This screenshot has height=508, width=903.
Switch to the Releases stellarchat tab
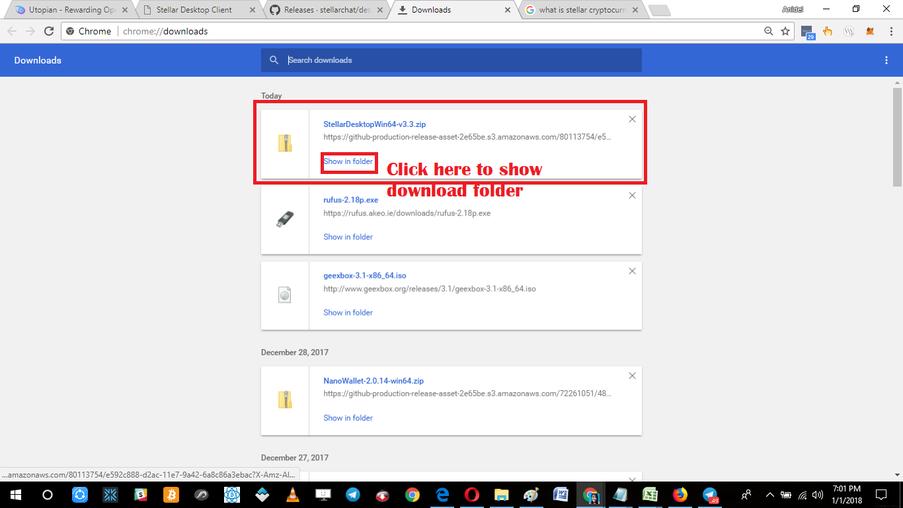[327, 10]
